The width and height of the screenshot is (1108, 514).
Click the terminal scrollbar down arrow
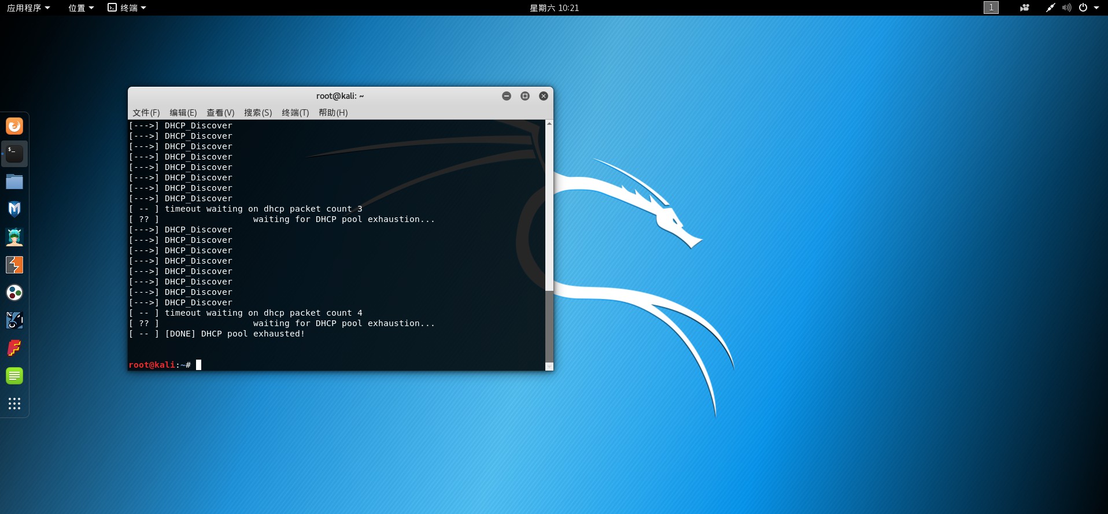click(x=549, y=367)
